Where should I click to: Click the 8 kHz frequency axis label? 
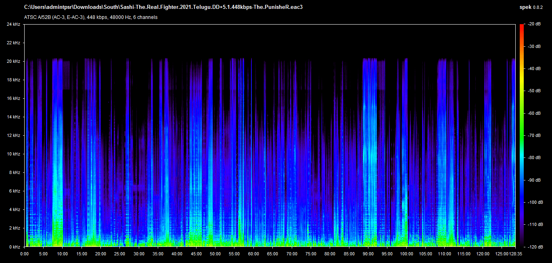coord(15,172)
